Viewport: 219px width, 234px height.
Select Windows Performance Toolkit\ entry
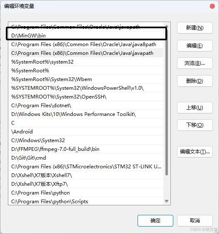pos(86,114)
